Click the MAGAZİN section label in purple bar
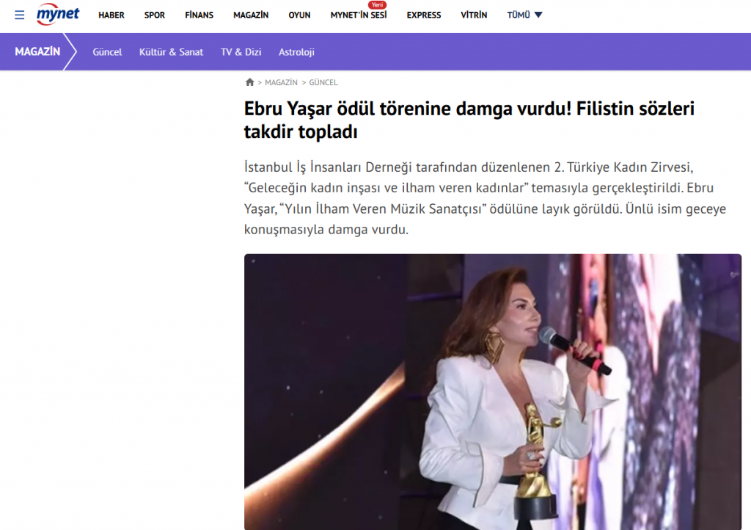 [x=37, y=51]
